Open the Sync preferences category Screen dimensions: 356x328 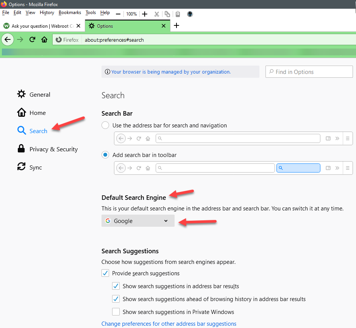(x=30, y=167)
